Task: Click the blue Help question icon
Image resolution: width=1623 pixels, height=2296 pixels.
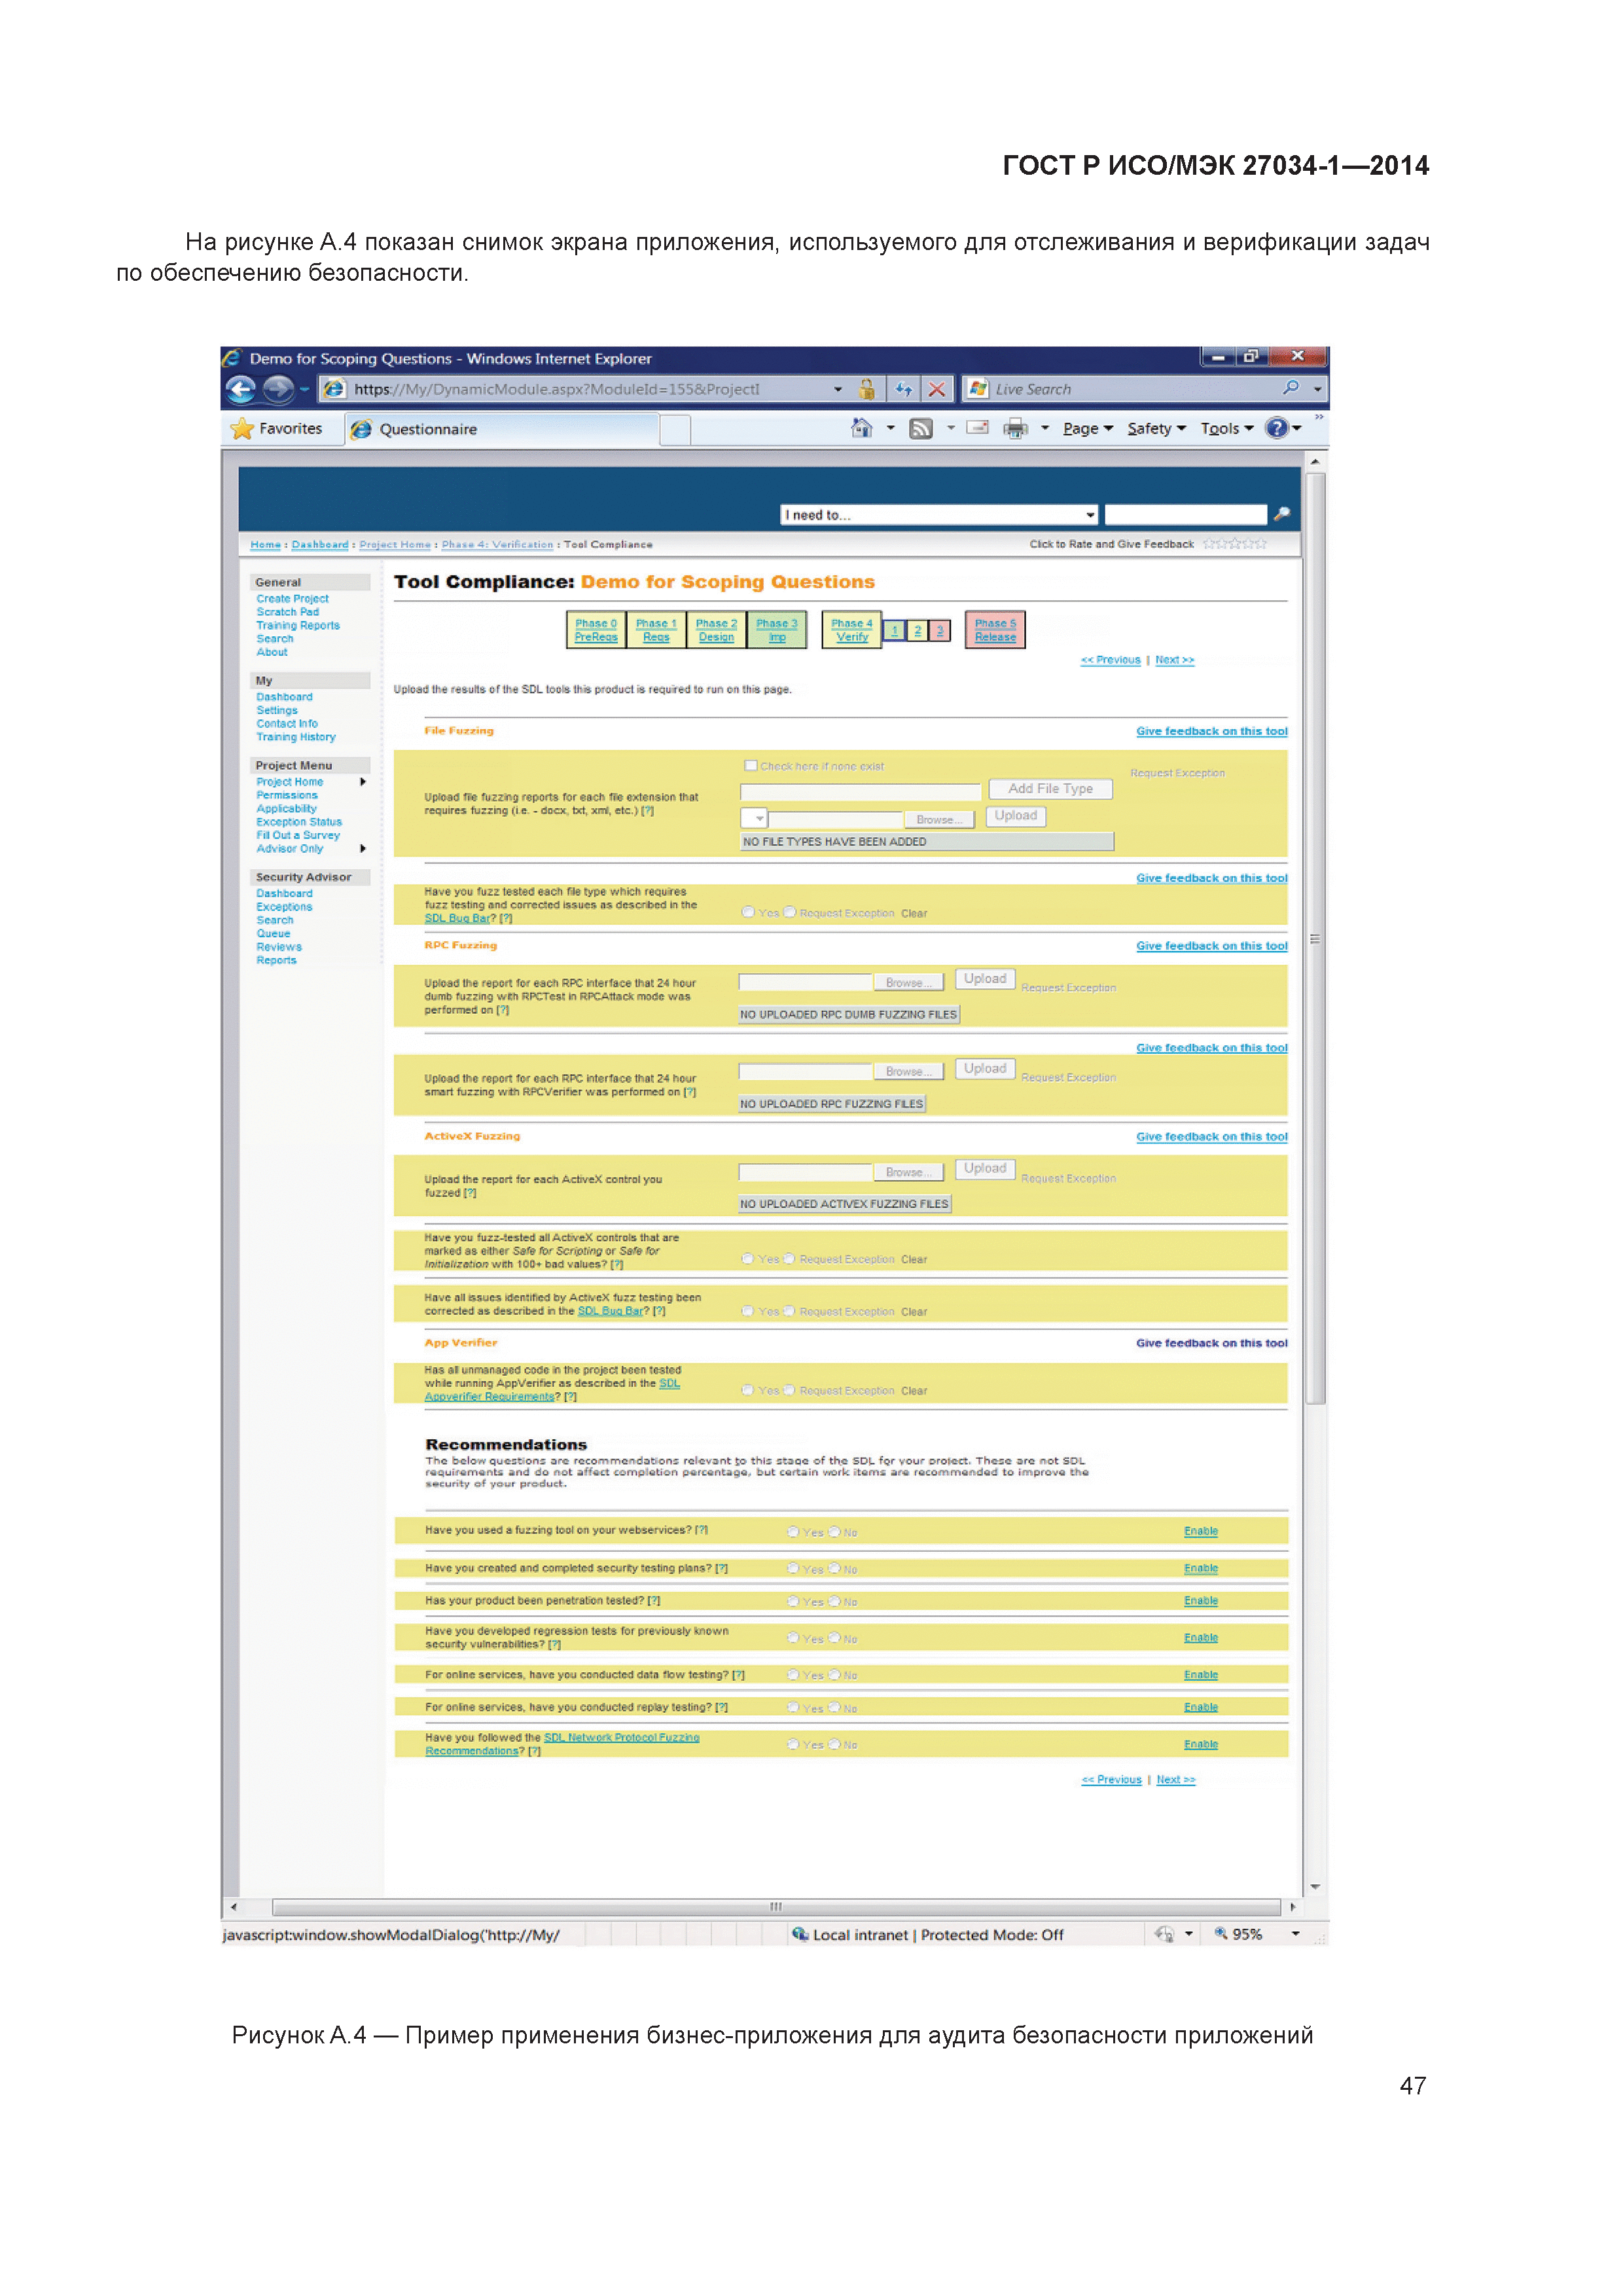Action: pos(1276,428)
